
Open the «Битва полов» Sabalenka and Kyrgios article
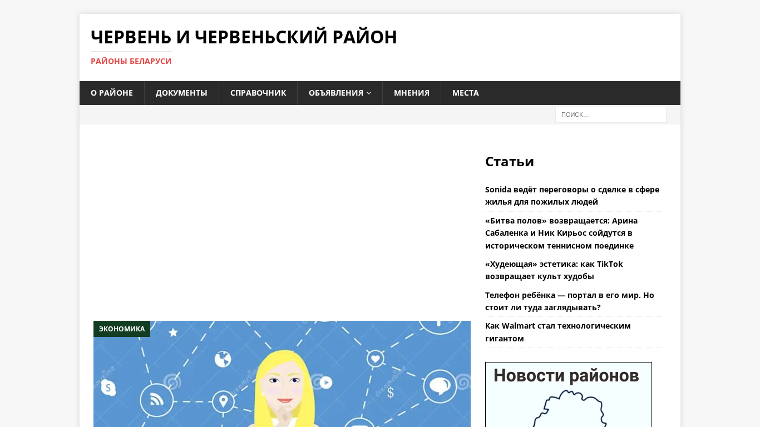[x=561, y=233]
